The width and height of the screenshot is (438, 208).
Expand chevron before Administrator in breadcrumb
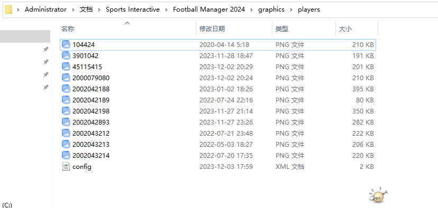tap(19, 10)
